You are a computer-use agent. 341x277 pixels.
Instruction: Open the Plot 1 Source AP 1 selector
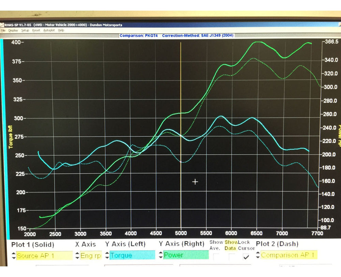click(x=44, y=255)
